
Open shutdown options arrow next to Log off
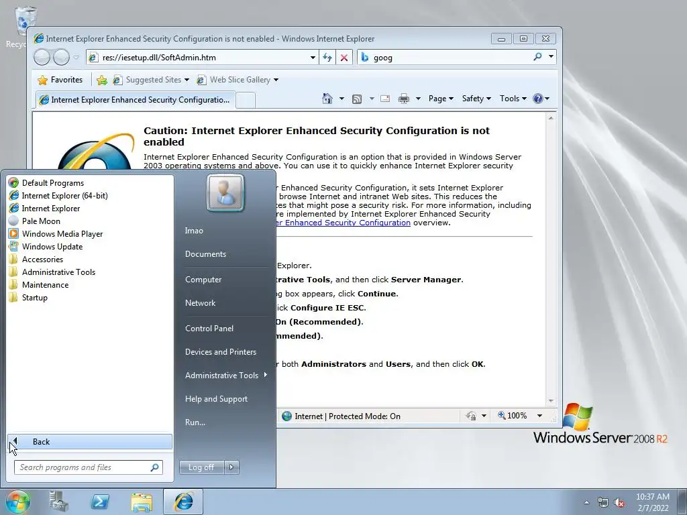point(231,467)
